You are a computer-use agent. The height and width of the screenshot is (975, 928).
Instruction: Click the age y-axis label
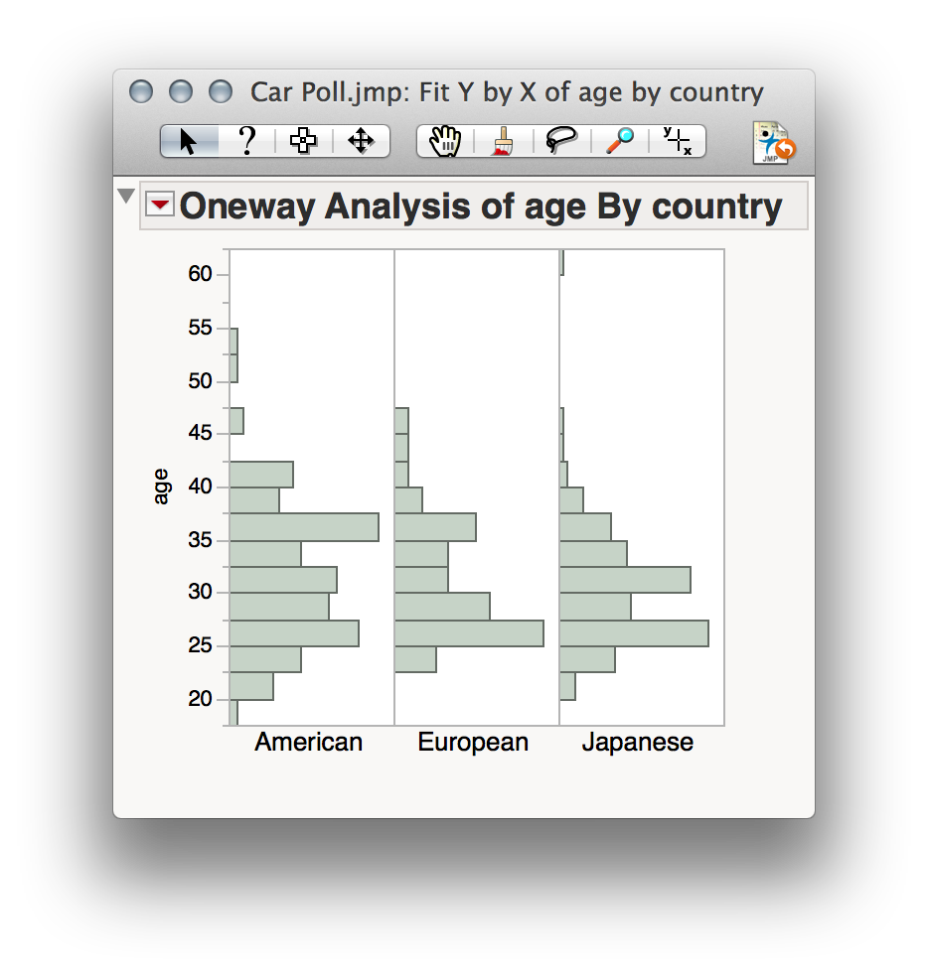pos(161,487)
